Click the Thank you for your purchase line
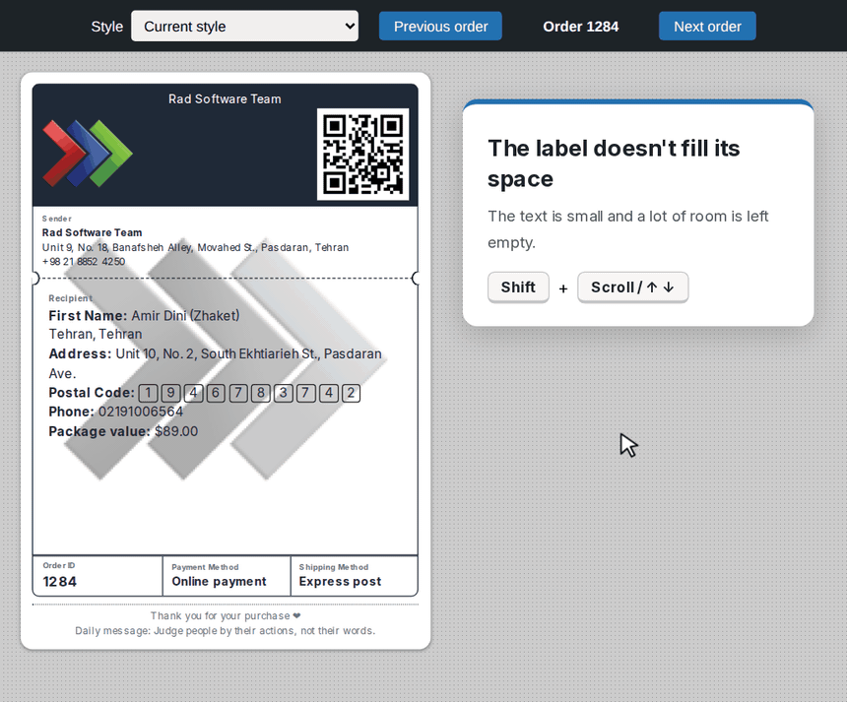Screen dimensions: 847x702 [x=226, y=615]
